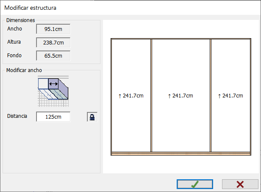This screenshot has width=261, height=192.
Task: Select the right vertical divider panel in preview
Action: point(211,96)
